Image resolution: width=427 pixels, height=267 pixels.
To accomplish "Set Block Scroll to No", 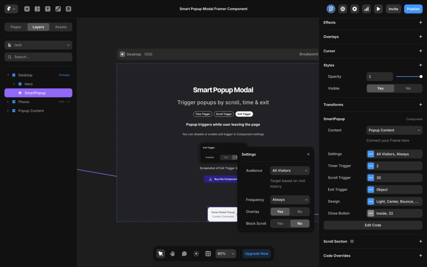I will (x=300, y=223).
